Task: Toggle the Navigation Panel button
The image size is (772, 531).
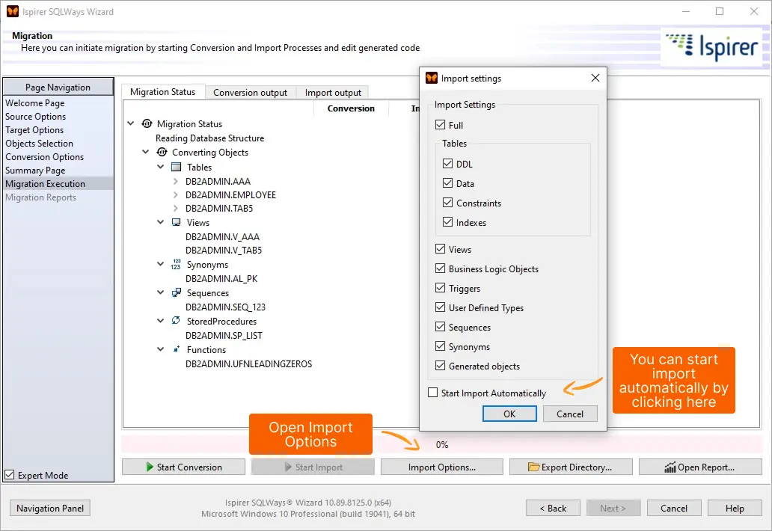Action: click(50, 508)
